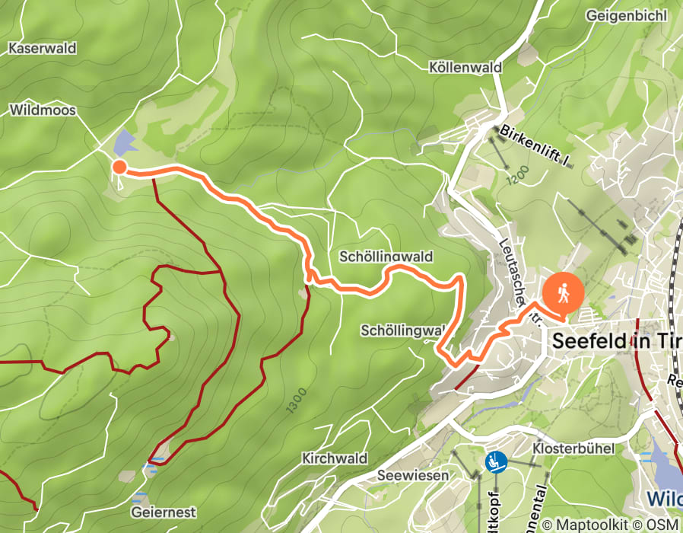Click the Geigenbichl label
Viewport: 683px width, 533px height.
[627, 16]
